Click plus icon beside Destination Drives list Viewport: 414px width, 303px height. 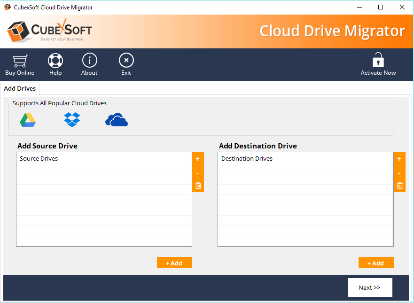pos(399,159)
